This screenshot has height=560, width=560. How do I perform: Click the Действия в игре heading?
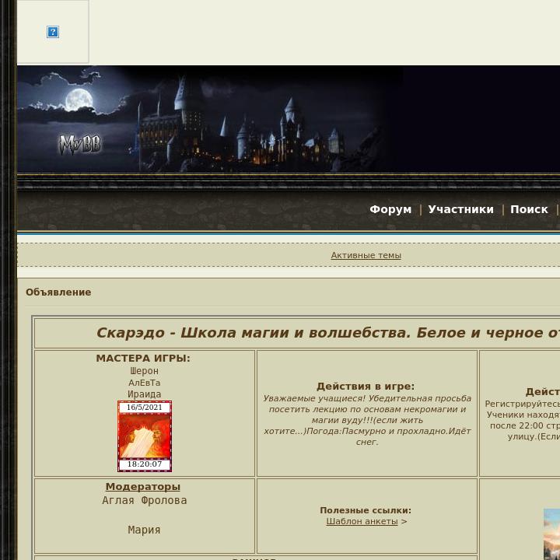[366, 387]
